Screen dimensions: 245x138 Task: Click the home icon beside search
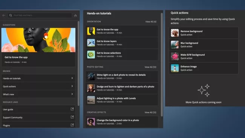(x=75, y=15)
